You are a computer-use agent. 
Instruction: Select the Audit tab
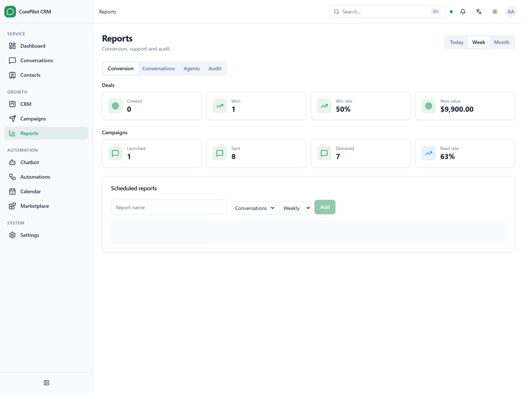click(215, 69)
